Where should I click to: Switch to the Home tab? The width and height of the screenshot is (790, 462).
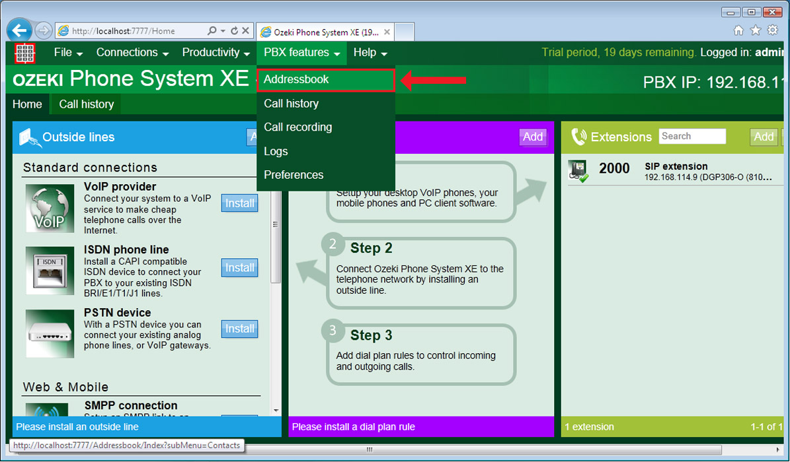[x=27, y=104]
